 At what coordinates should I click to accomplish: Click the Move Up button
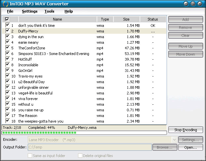pos(185,46)
